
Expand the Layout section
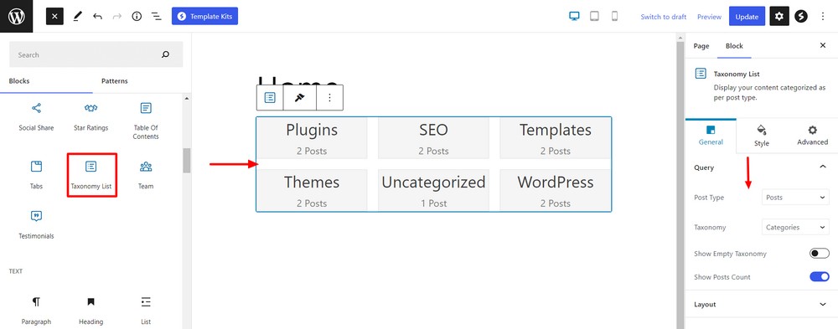761,304
